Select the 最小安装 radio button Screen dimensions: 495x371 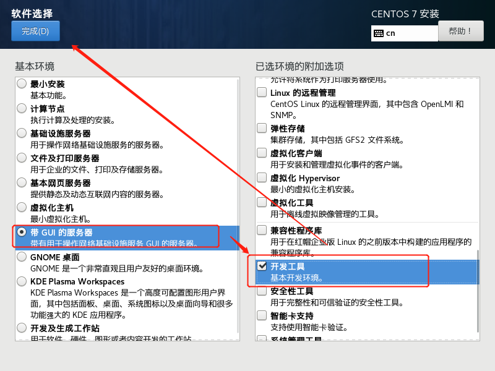pyautogui.click(x=22, y=83)
